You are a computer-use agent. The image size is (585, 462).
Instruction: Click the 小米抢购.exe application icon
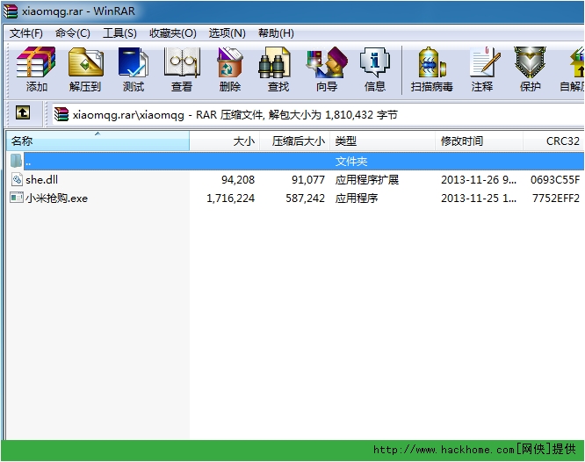(17, 198)
